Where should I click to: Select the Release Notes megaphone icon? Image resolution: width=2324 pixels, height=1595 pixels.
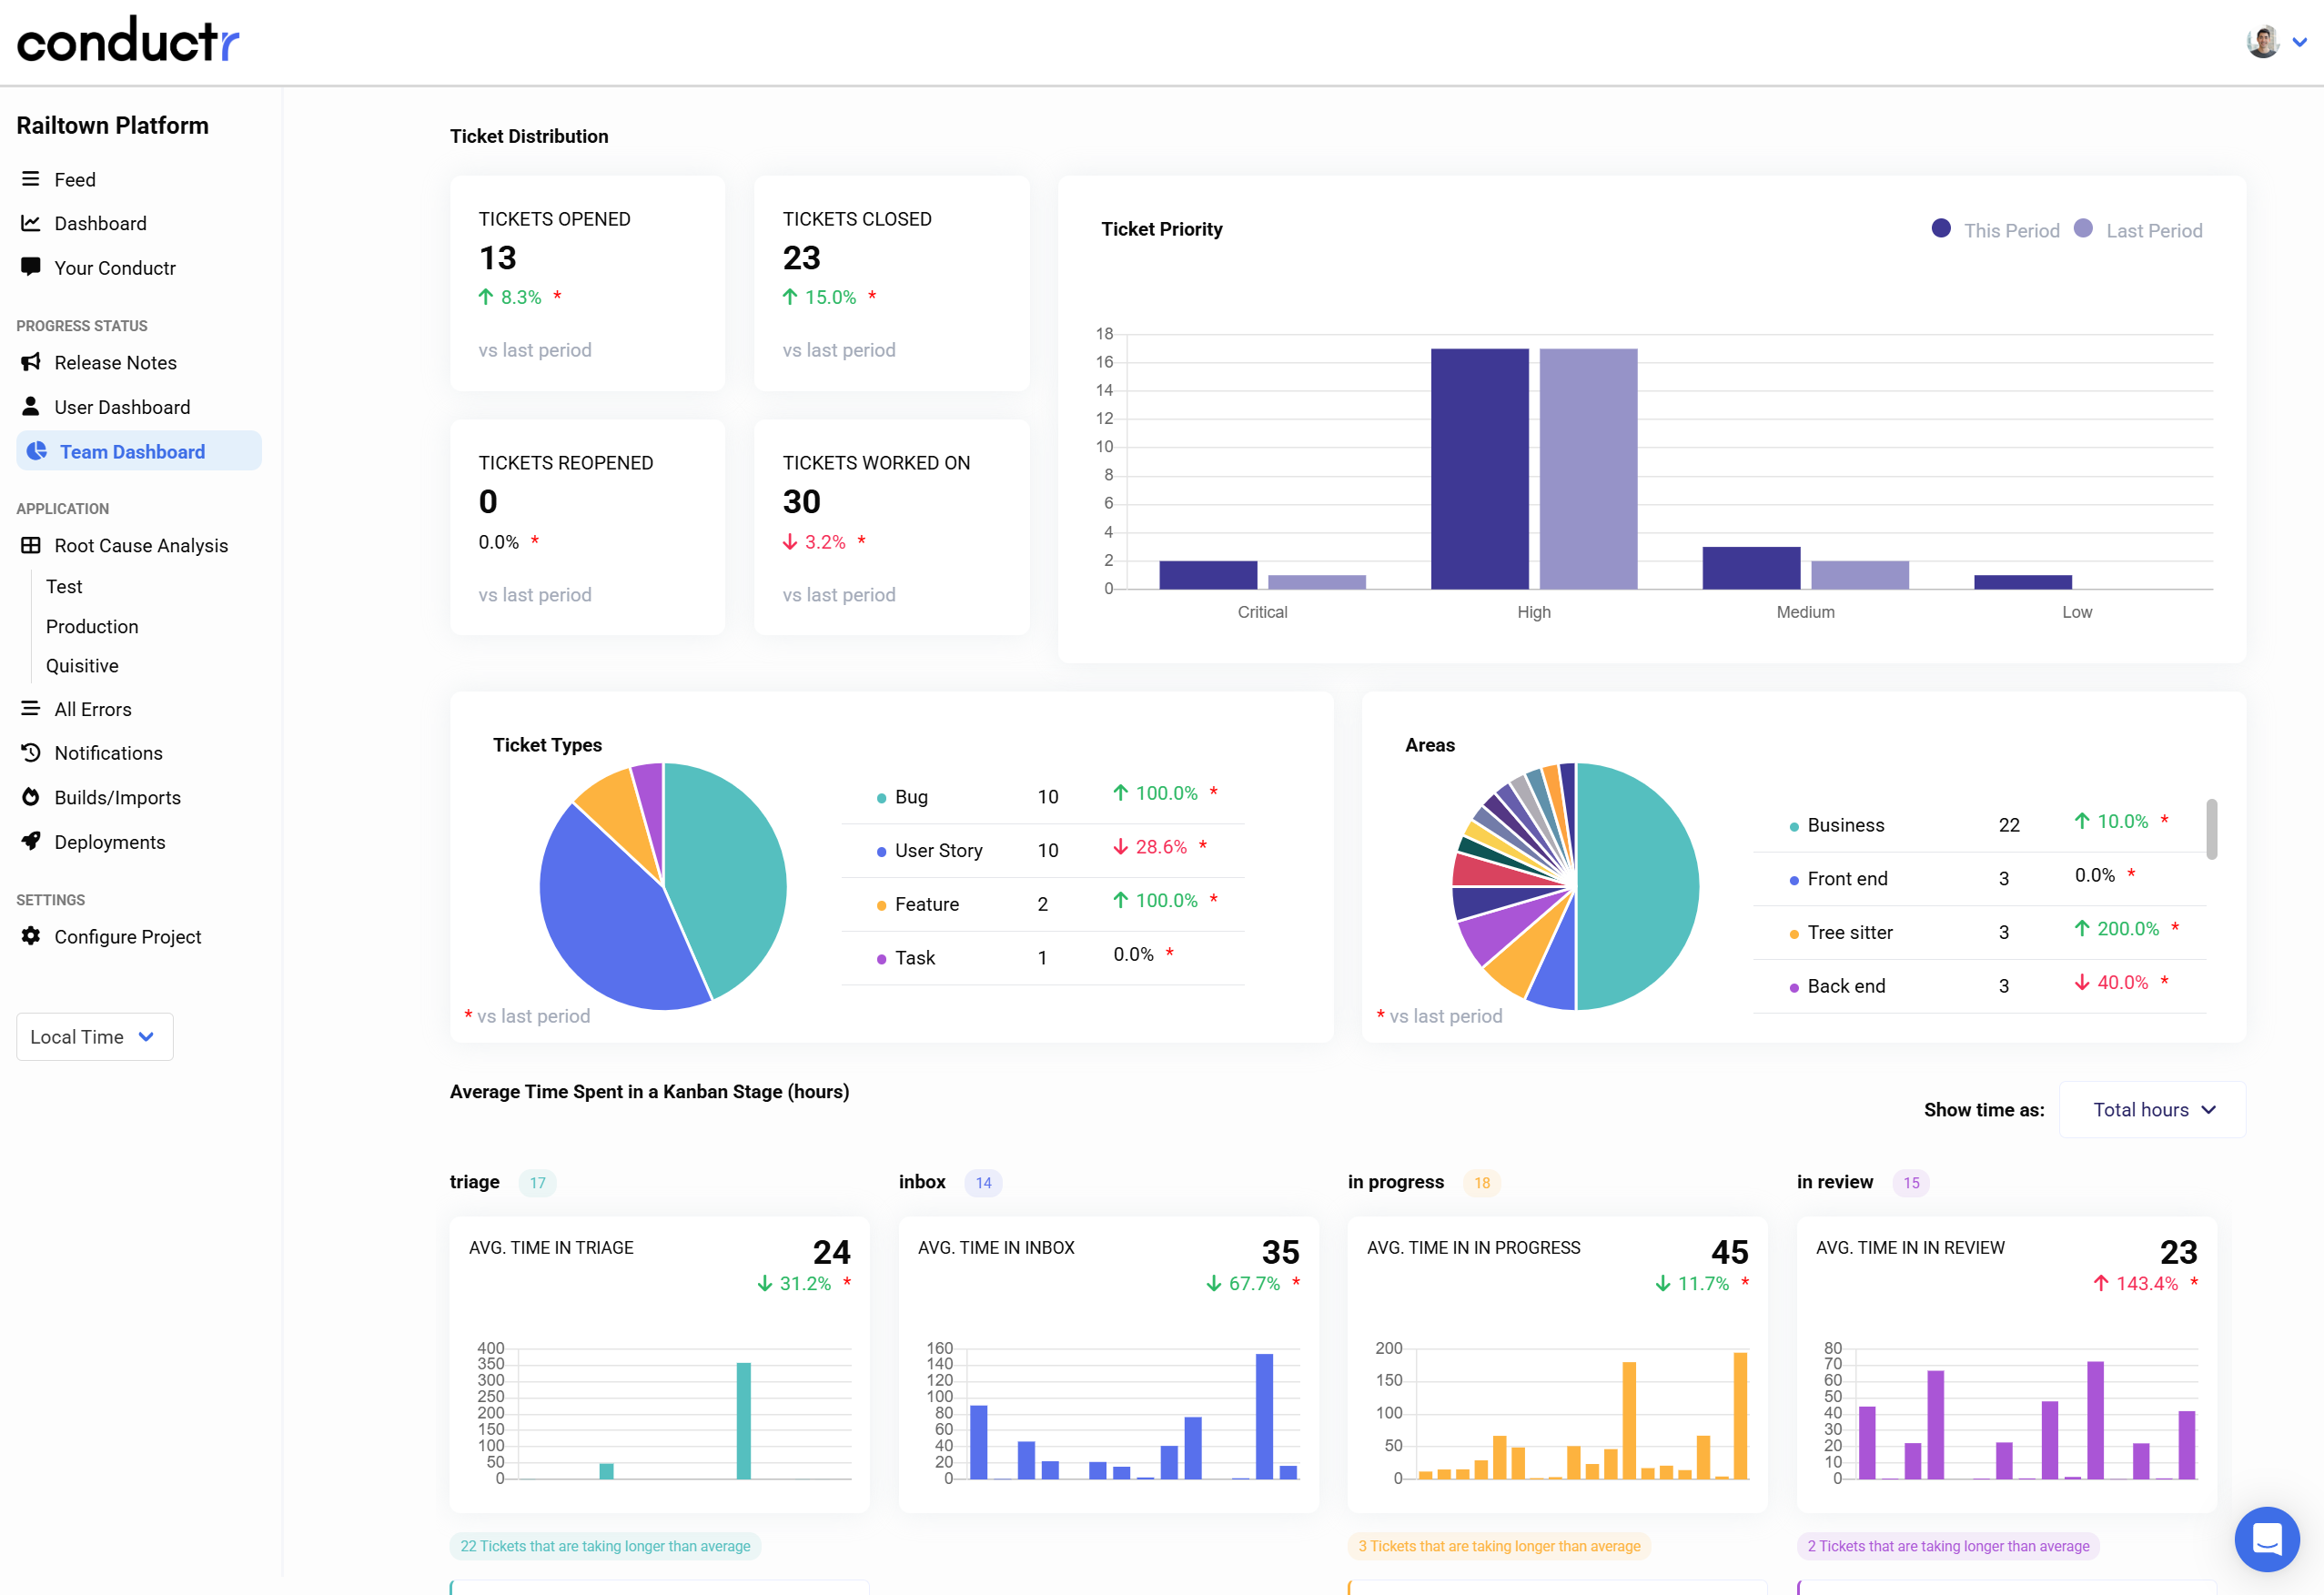point(31,362)
